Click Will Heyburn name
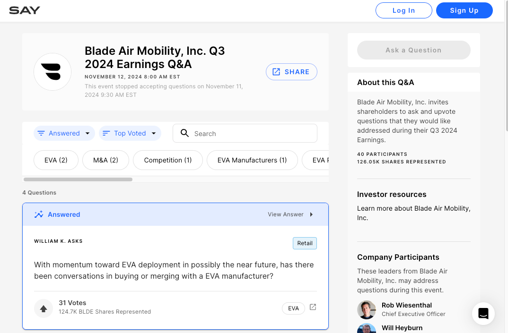Image resolution: width=508 pixels, height=333 pixels. (402, 328)
